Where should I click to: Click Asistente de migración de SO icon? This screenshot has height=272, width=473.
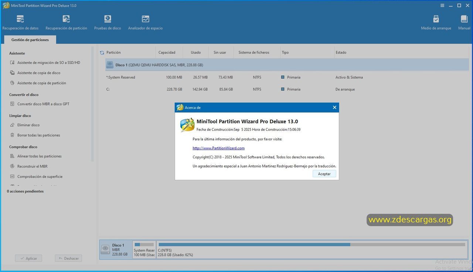[13, 63]
